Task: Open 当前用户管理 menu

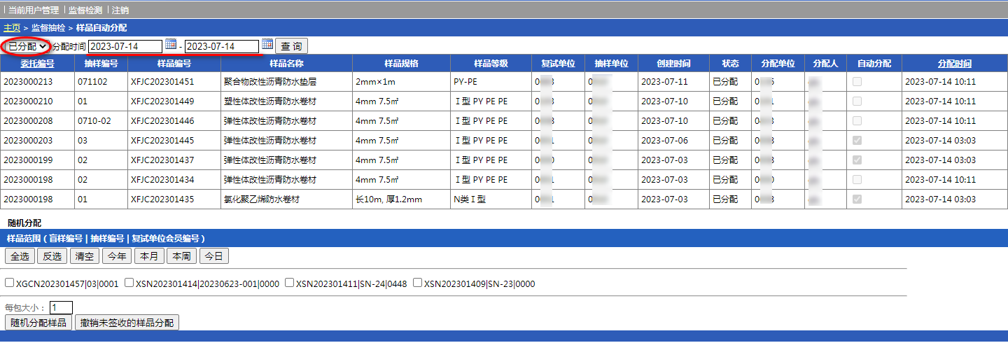Action: coord(33,10)
